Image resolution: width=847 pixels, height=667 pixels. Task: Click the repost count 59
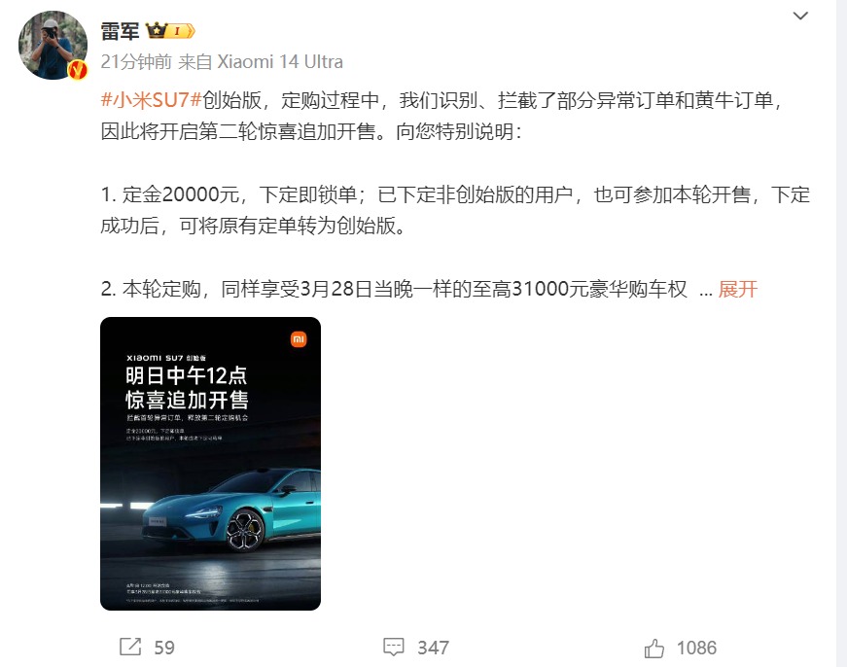tap(164, 648)
